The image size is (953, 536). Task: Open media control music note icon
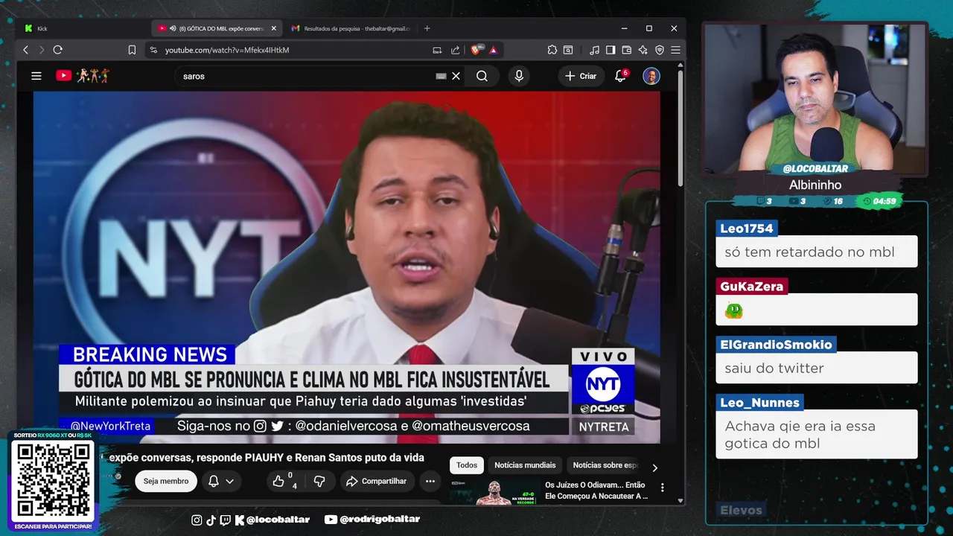click(594, 50)
